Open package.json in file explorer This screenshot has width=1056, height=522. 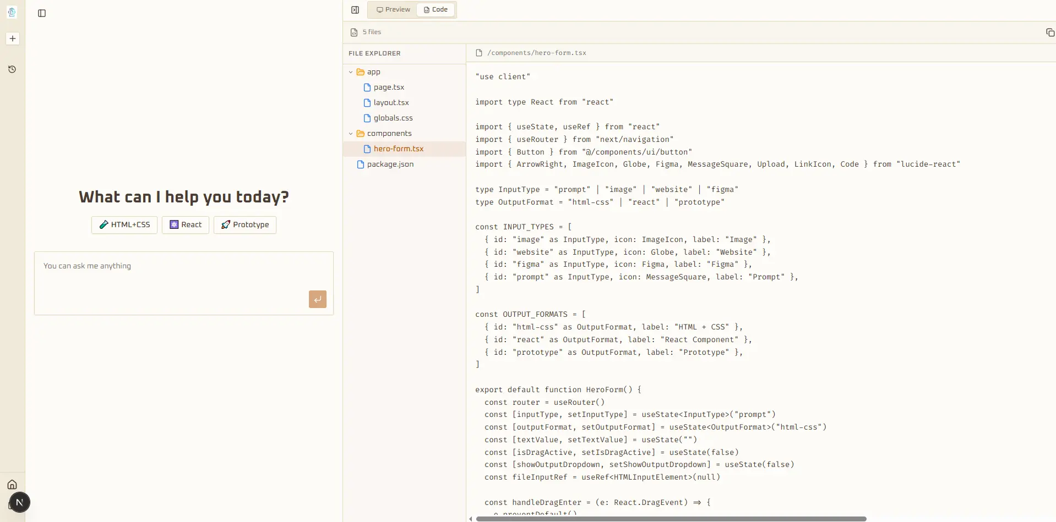(x=404, y=164)
